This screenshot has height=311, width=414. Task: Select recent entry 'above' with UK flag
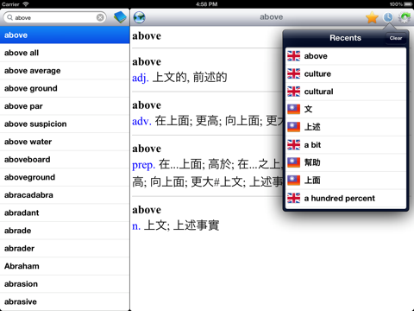(346, 56)
